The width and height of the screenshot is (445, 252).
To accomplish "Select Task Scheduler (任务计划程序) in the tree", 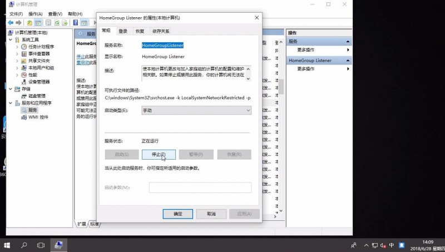I will click(41, 47).
